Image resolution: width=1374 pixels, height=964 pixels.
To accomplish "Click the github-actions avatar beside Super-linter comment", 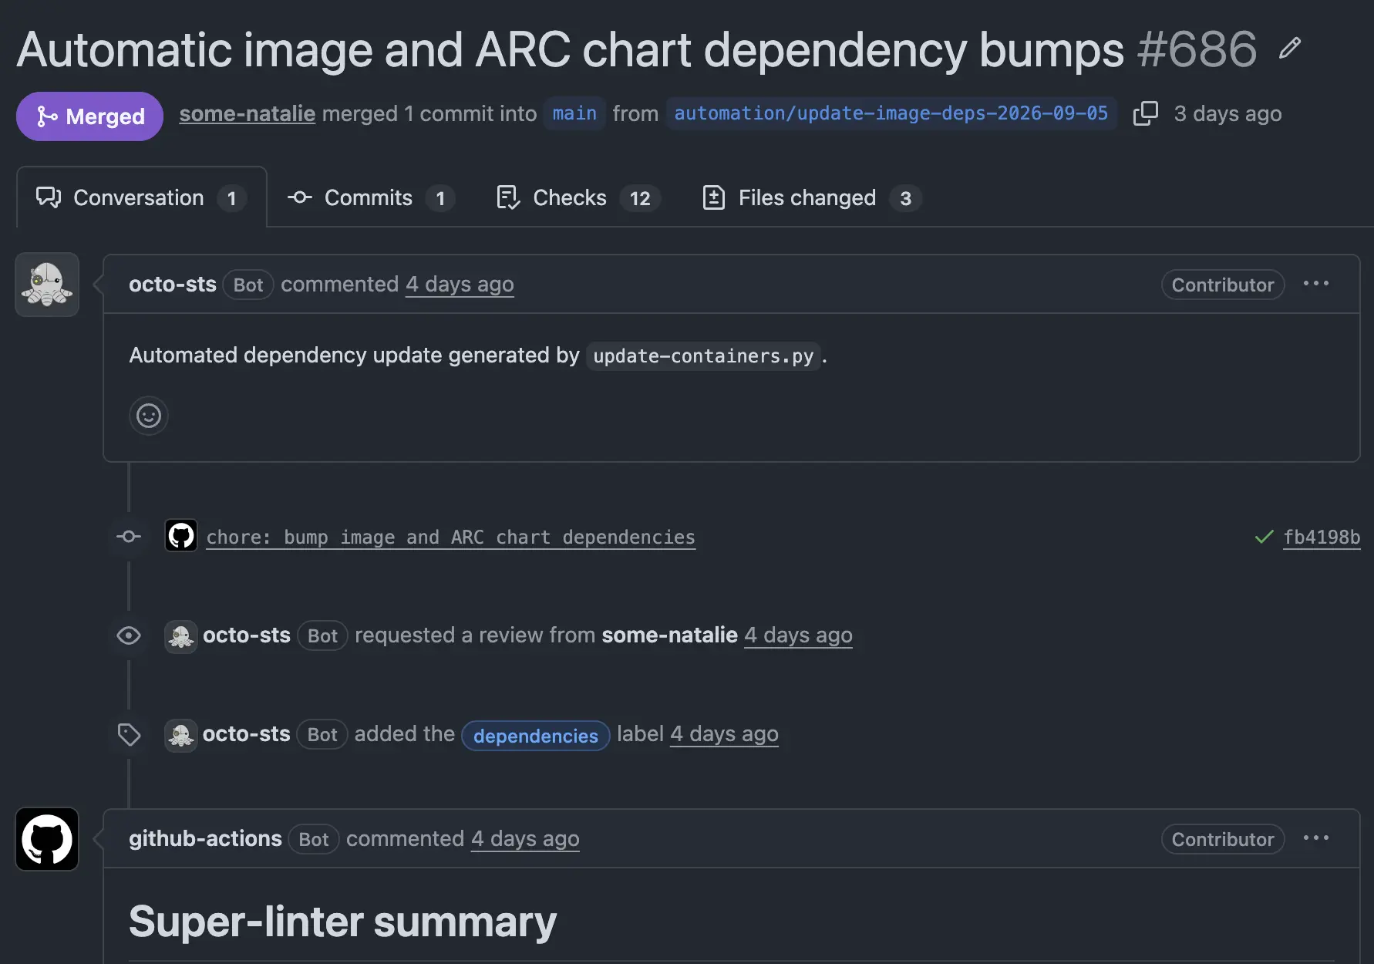I will point(47,839).
